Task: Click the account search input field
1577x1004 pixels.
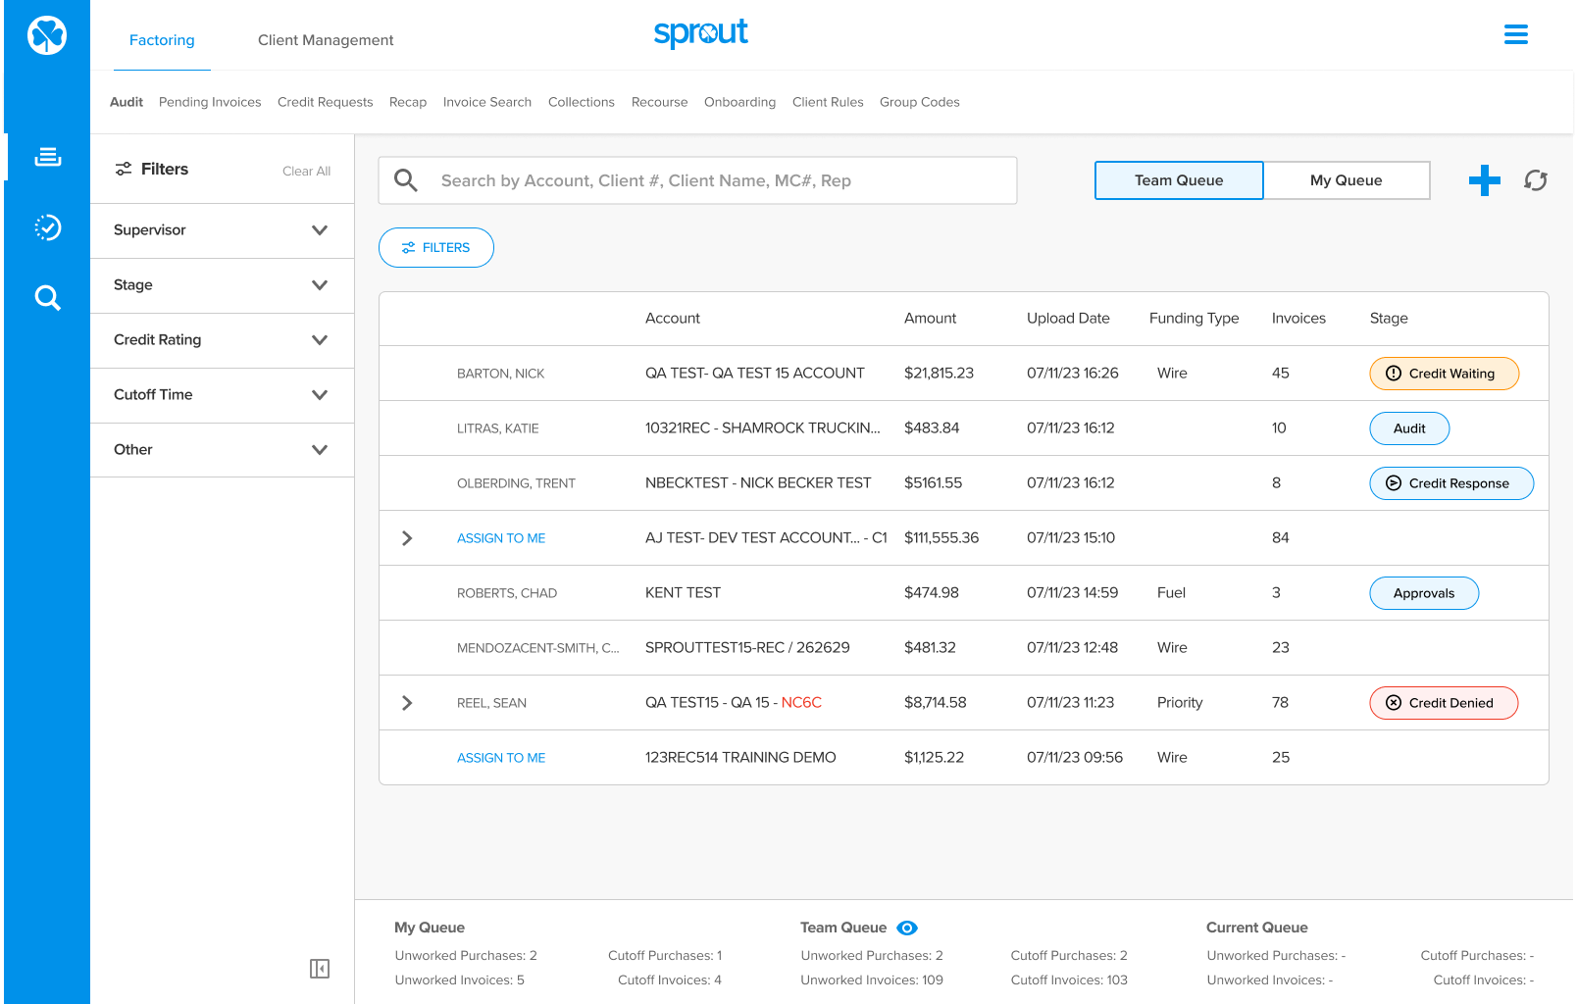Action: click(697, 180)
